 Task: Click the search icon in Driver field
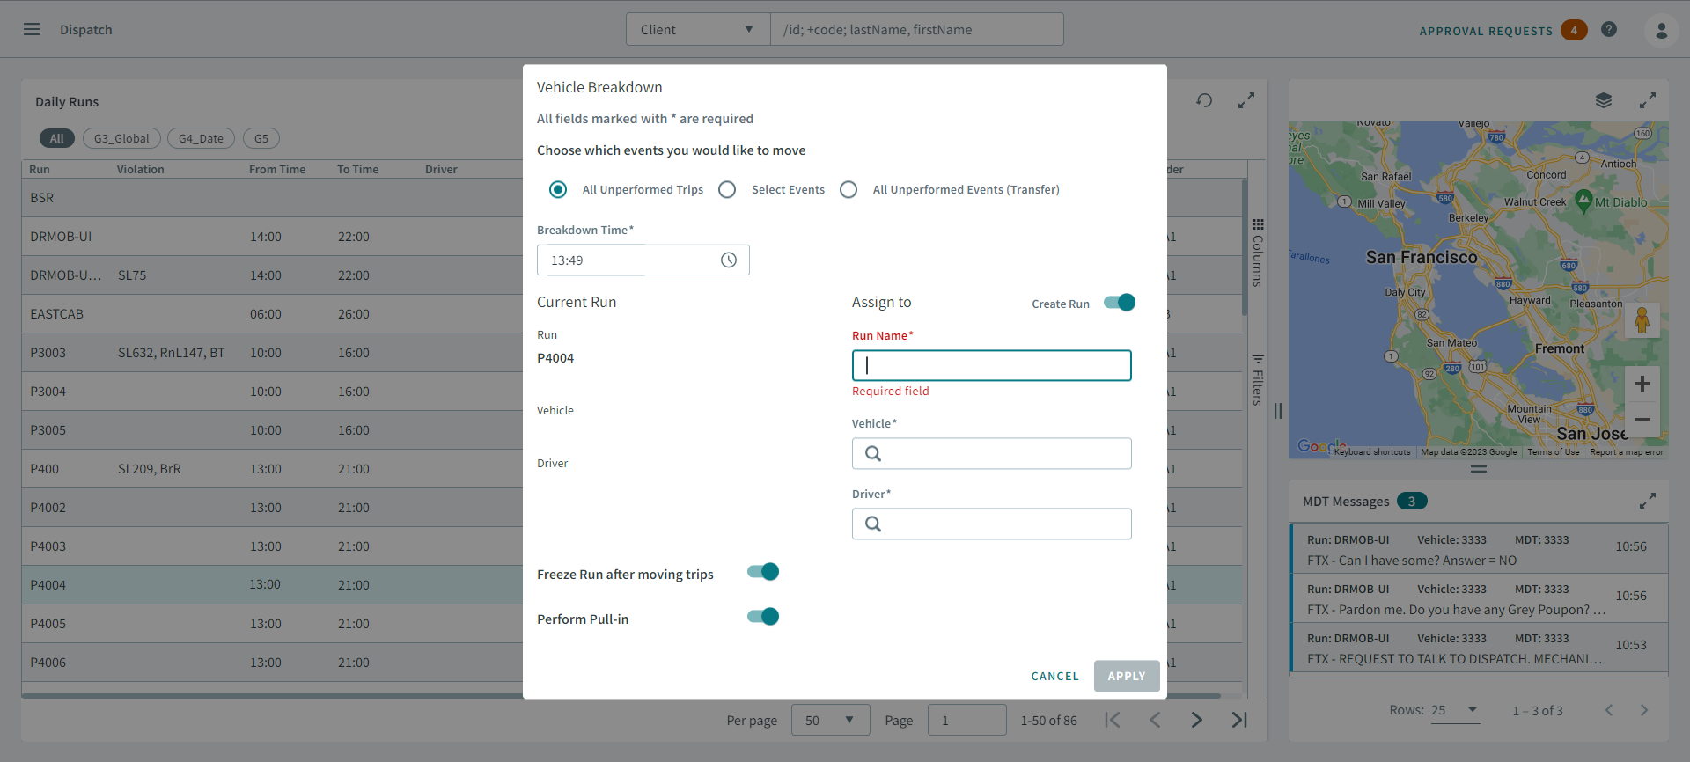coord(873,524)
